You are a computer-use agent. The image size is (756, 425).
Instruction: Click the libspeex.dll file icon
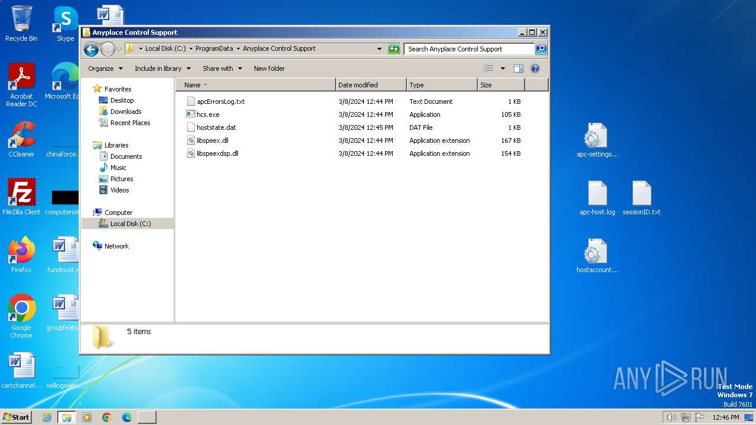click(x=191, y=140)
